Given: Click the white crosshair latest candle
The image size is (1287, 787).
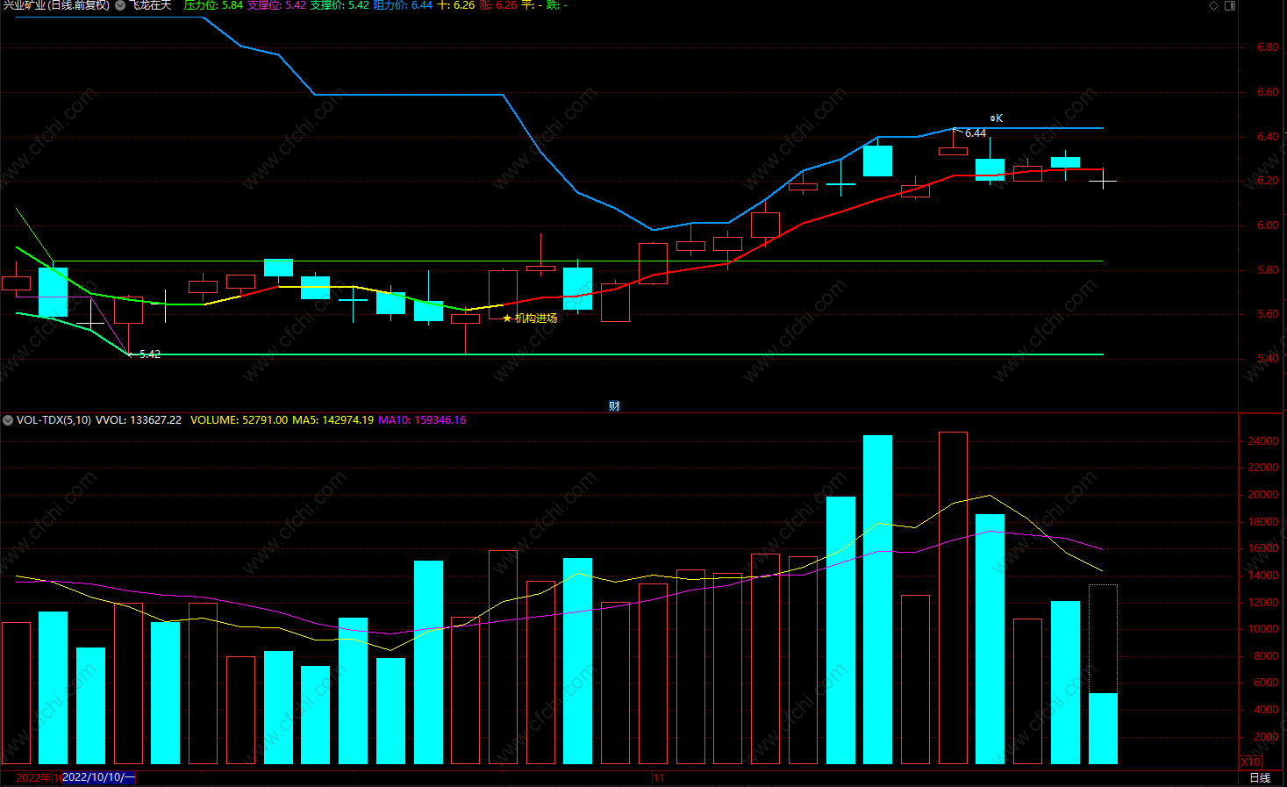Looking at the screenshot, I should [1103, 181].
